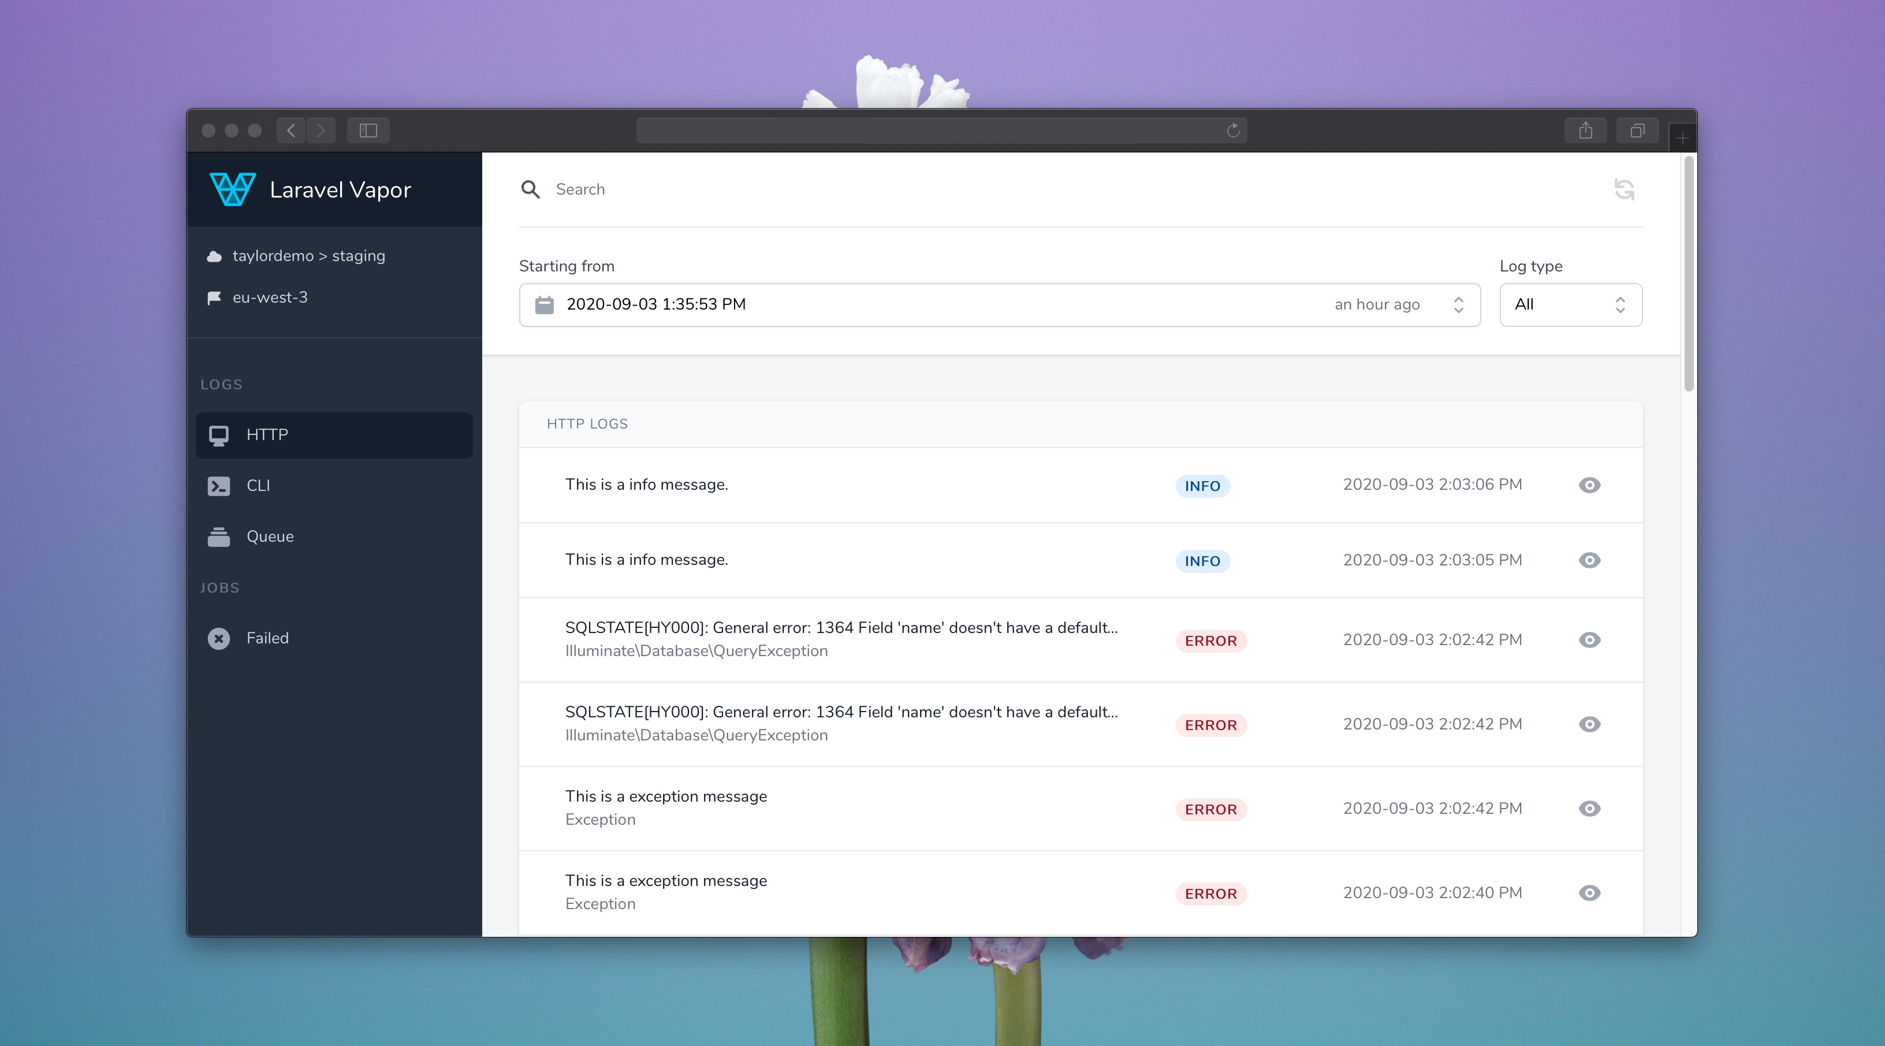Image resolution: width=1885 pixels, height=1046 pixels.
Task: Change the Log type from All
Action: coord(1570,304)
